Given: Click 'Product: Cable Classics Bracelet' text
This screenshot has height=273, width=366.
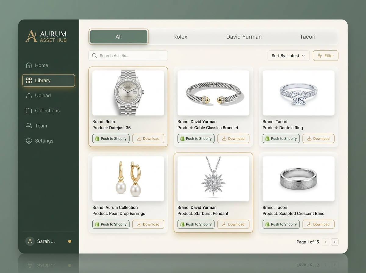Looking at the screenshot, I should pyautogui.click(x=208, y=128).
